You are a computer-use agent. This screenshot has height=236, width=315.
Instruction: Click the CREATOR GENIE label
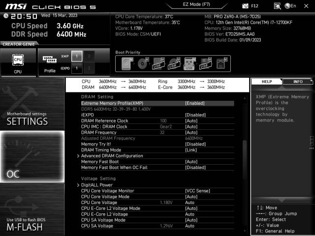(x=19, y=44)
